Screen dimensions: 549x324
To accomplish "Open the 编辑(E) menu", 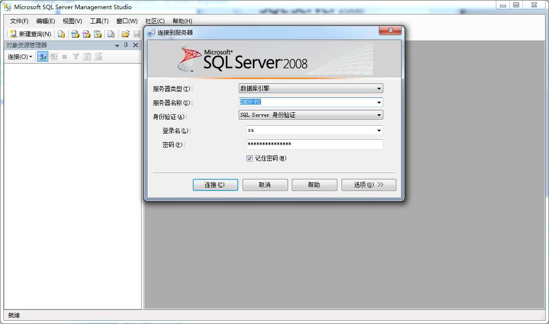I will pyautogui.click(x=45, y=21).
